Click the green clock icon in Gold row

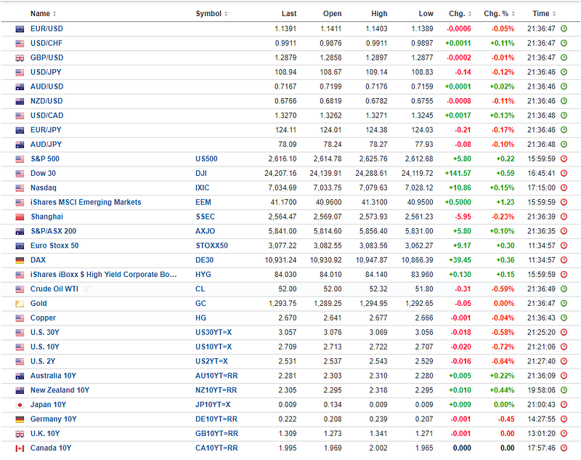[x=564, y=303]
